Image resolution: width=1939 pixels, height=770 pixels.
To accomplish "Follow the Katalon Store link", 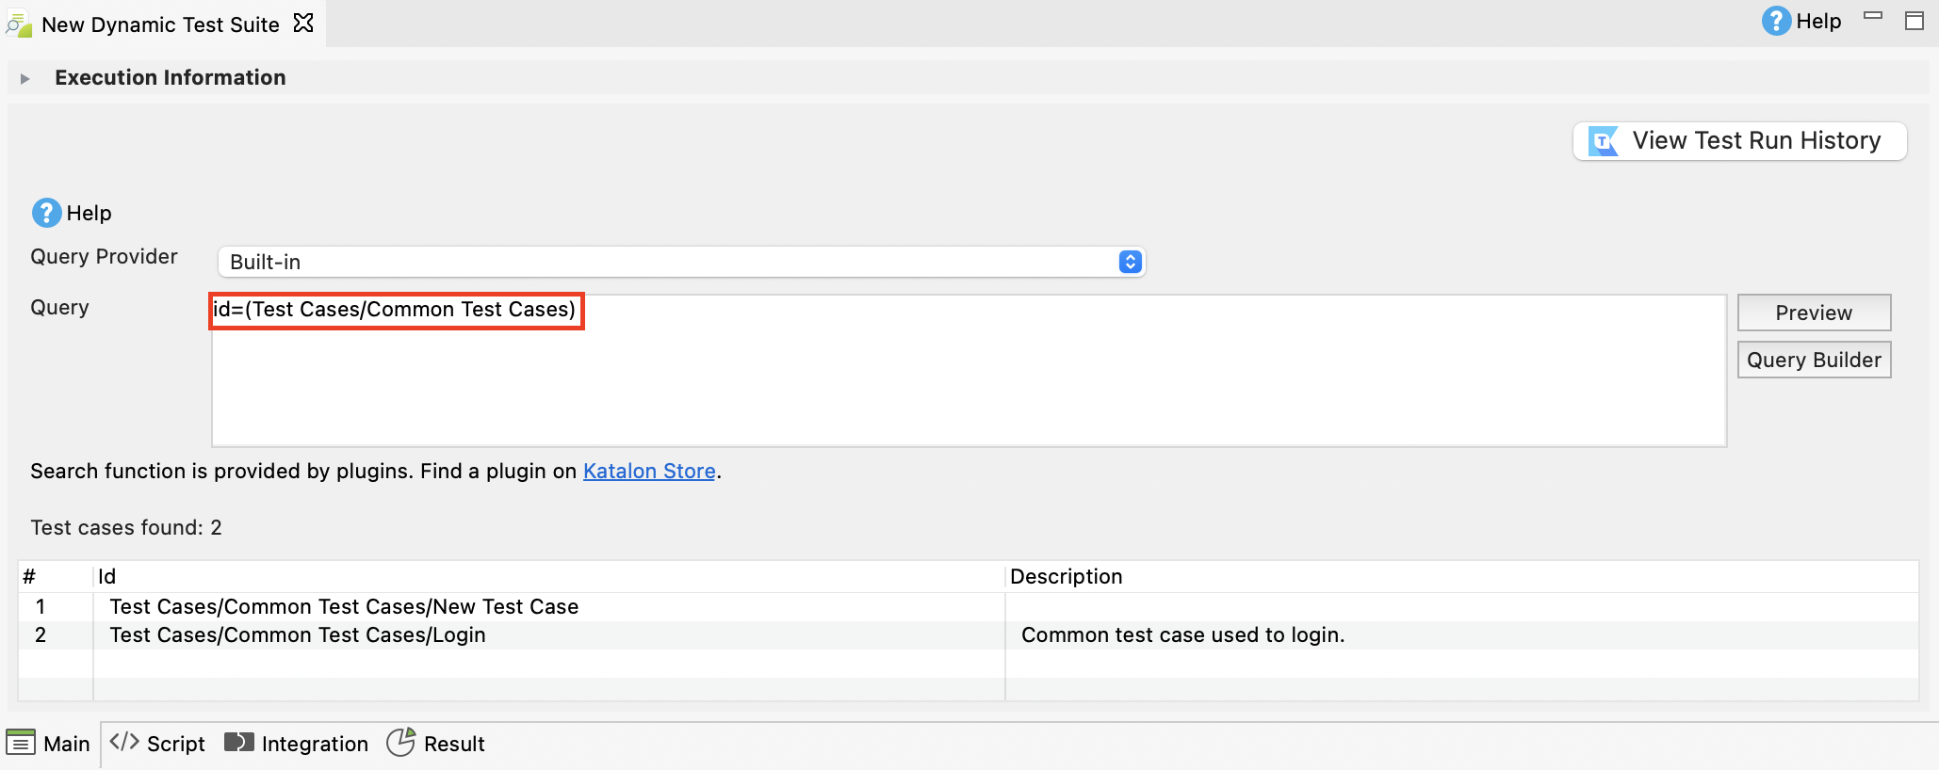I will coord(649,471).
